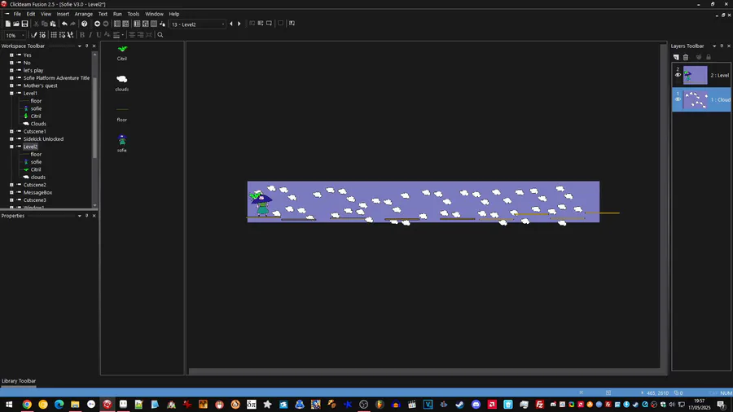Click the Zoom magnifier icon
The image size is (733, 412).
[x=160, y=35]
